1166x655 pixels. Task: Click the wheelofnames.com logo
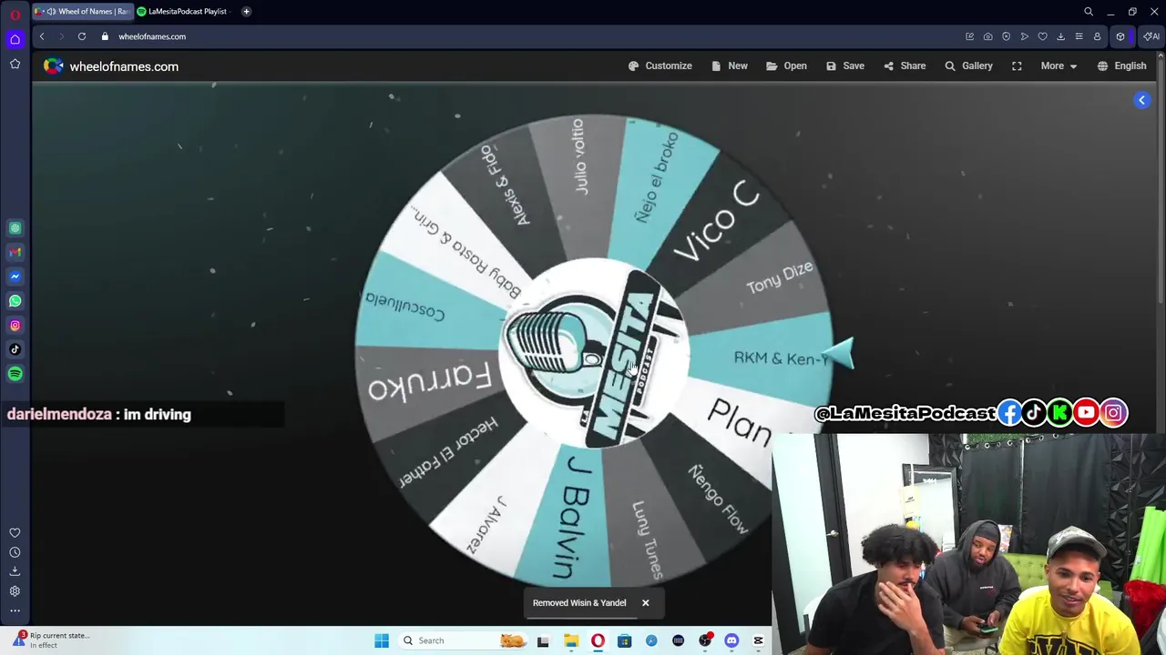pyautogui.click(x=111, y=66)
